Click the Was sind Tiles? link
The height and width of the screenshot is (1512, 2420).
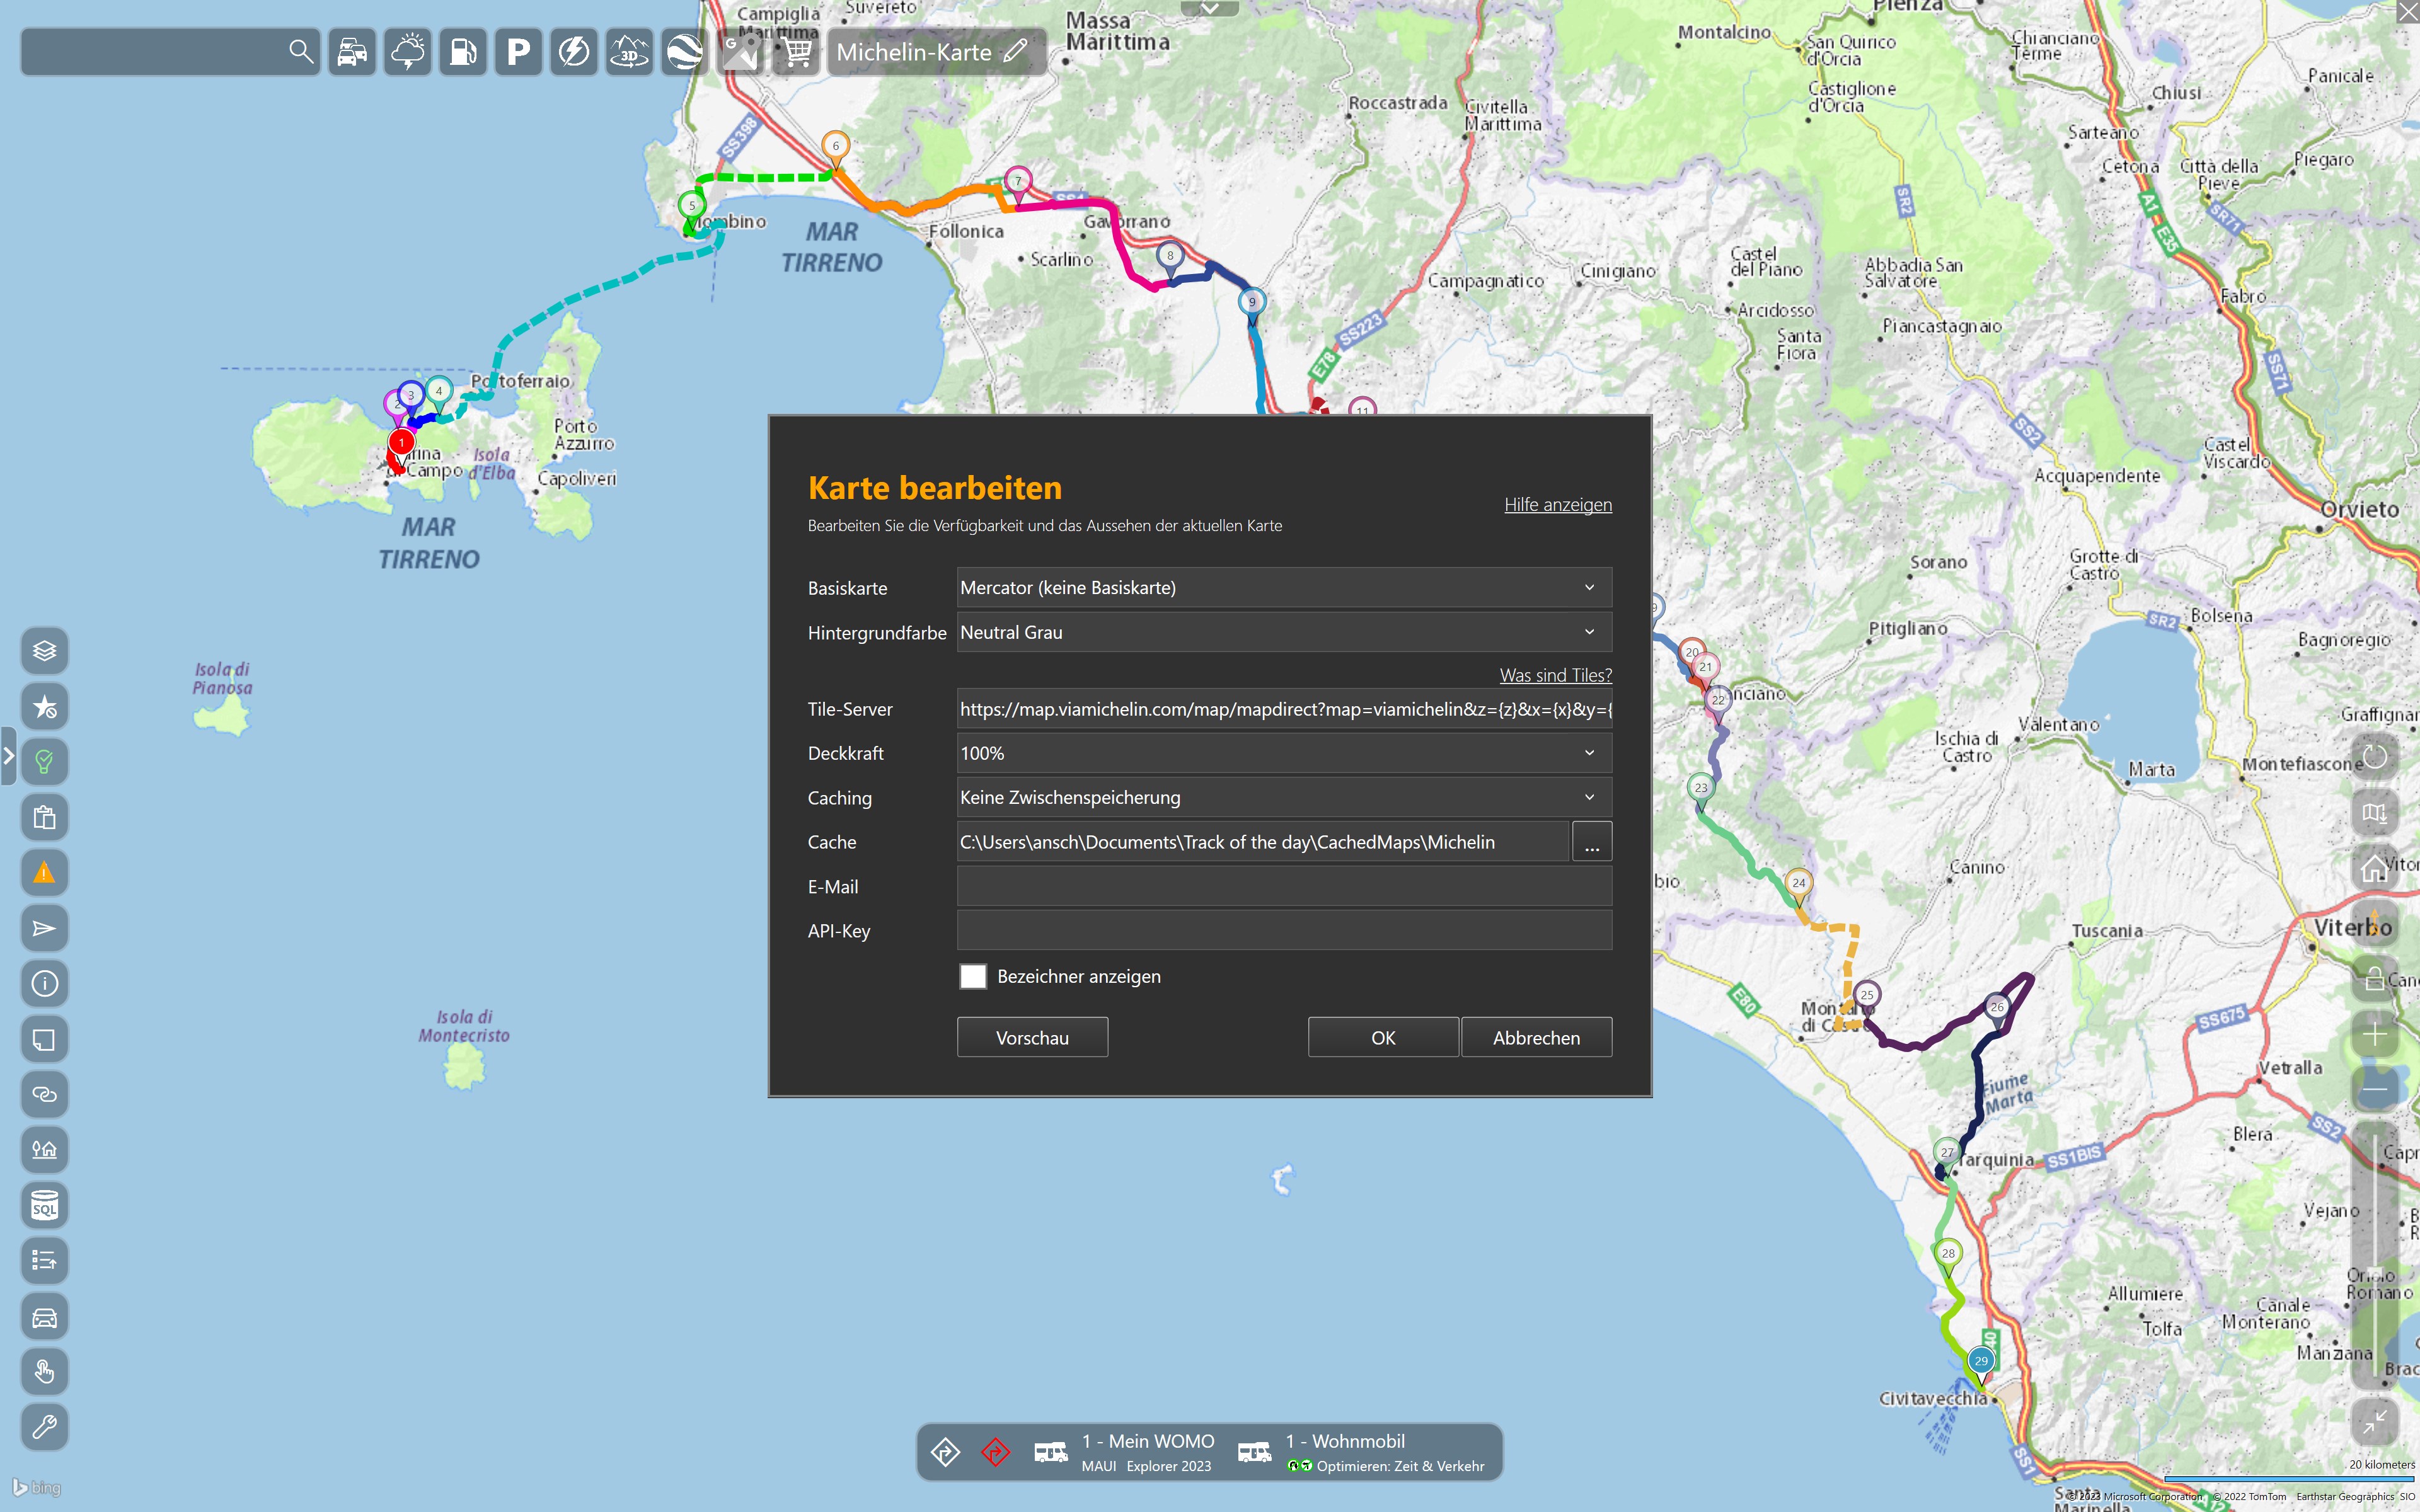[x=1555, y=675]
